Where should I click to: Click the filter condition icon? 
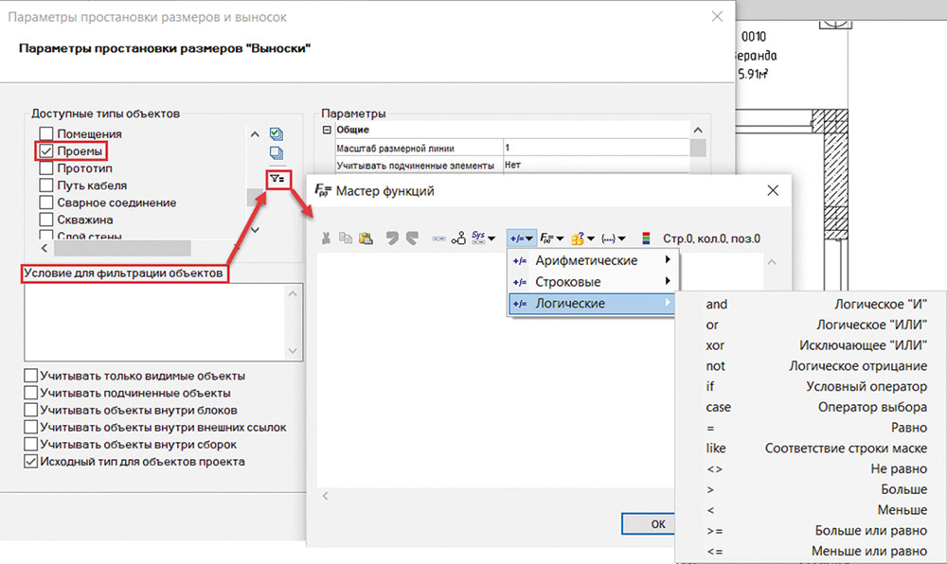[x=277, y=177]
